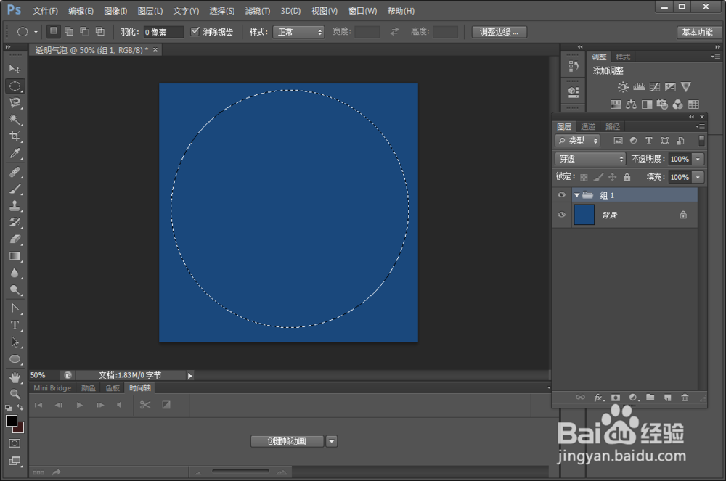Add Brightness/Contrast adjustment
This screenshot has width=726, height=481.
pyautogui.click(x=623, y=87)
